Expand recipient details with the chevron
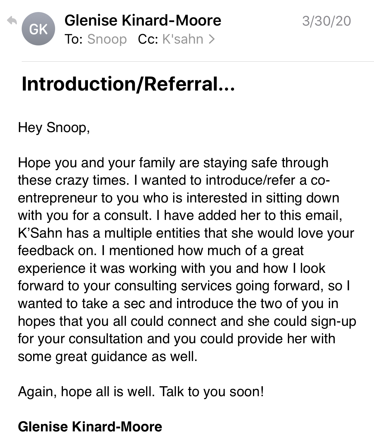The width and height of the screenshot is (374, 438). pos(212,39)
